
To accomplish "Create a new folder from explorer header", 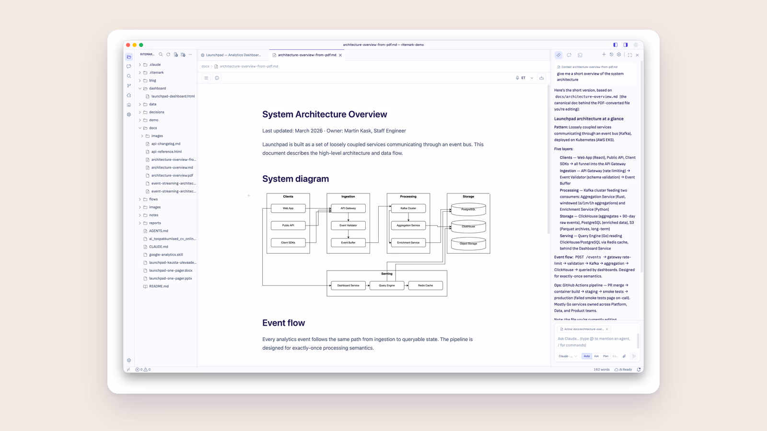I will click(x=183, y=55).
